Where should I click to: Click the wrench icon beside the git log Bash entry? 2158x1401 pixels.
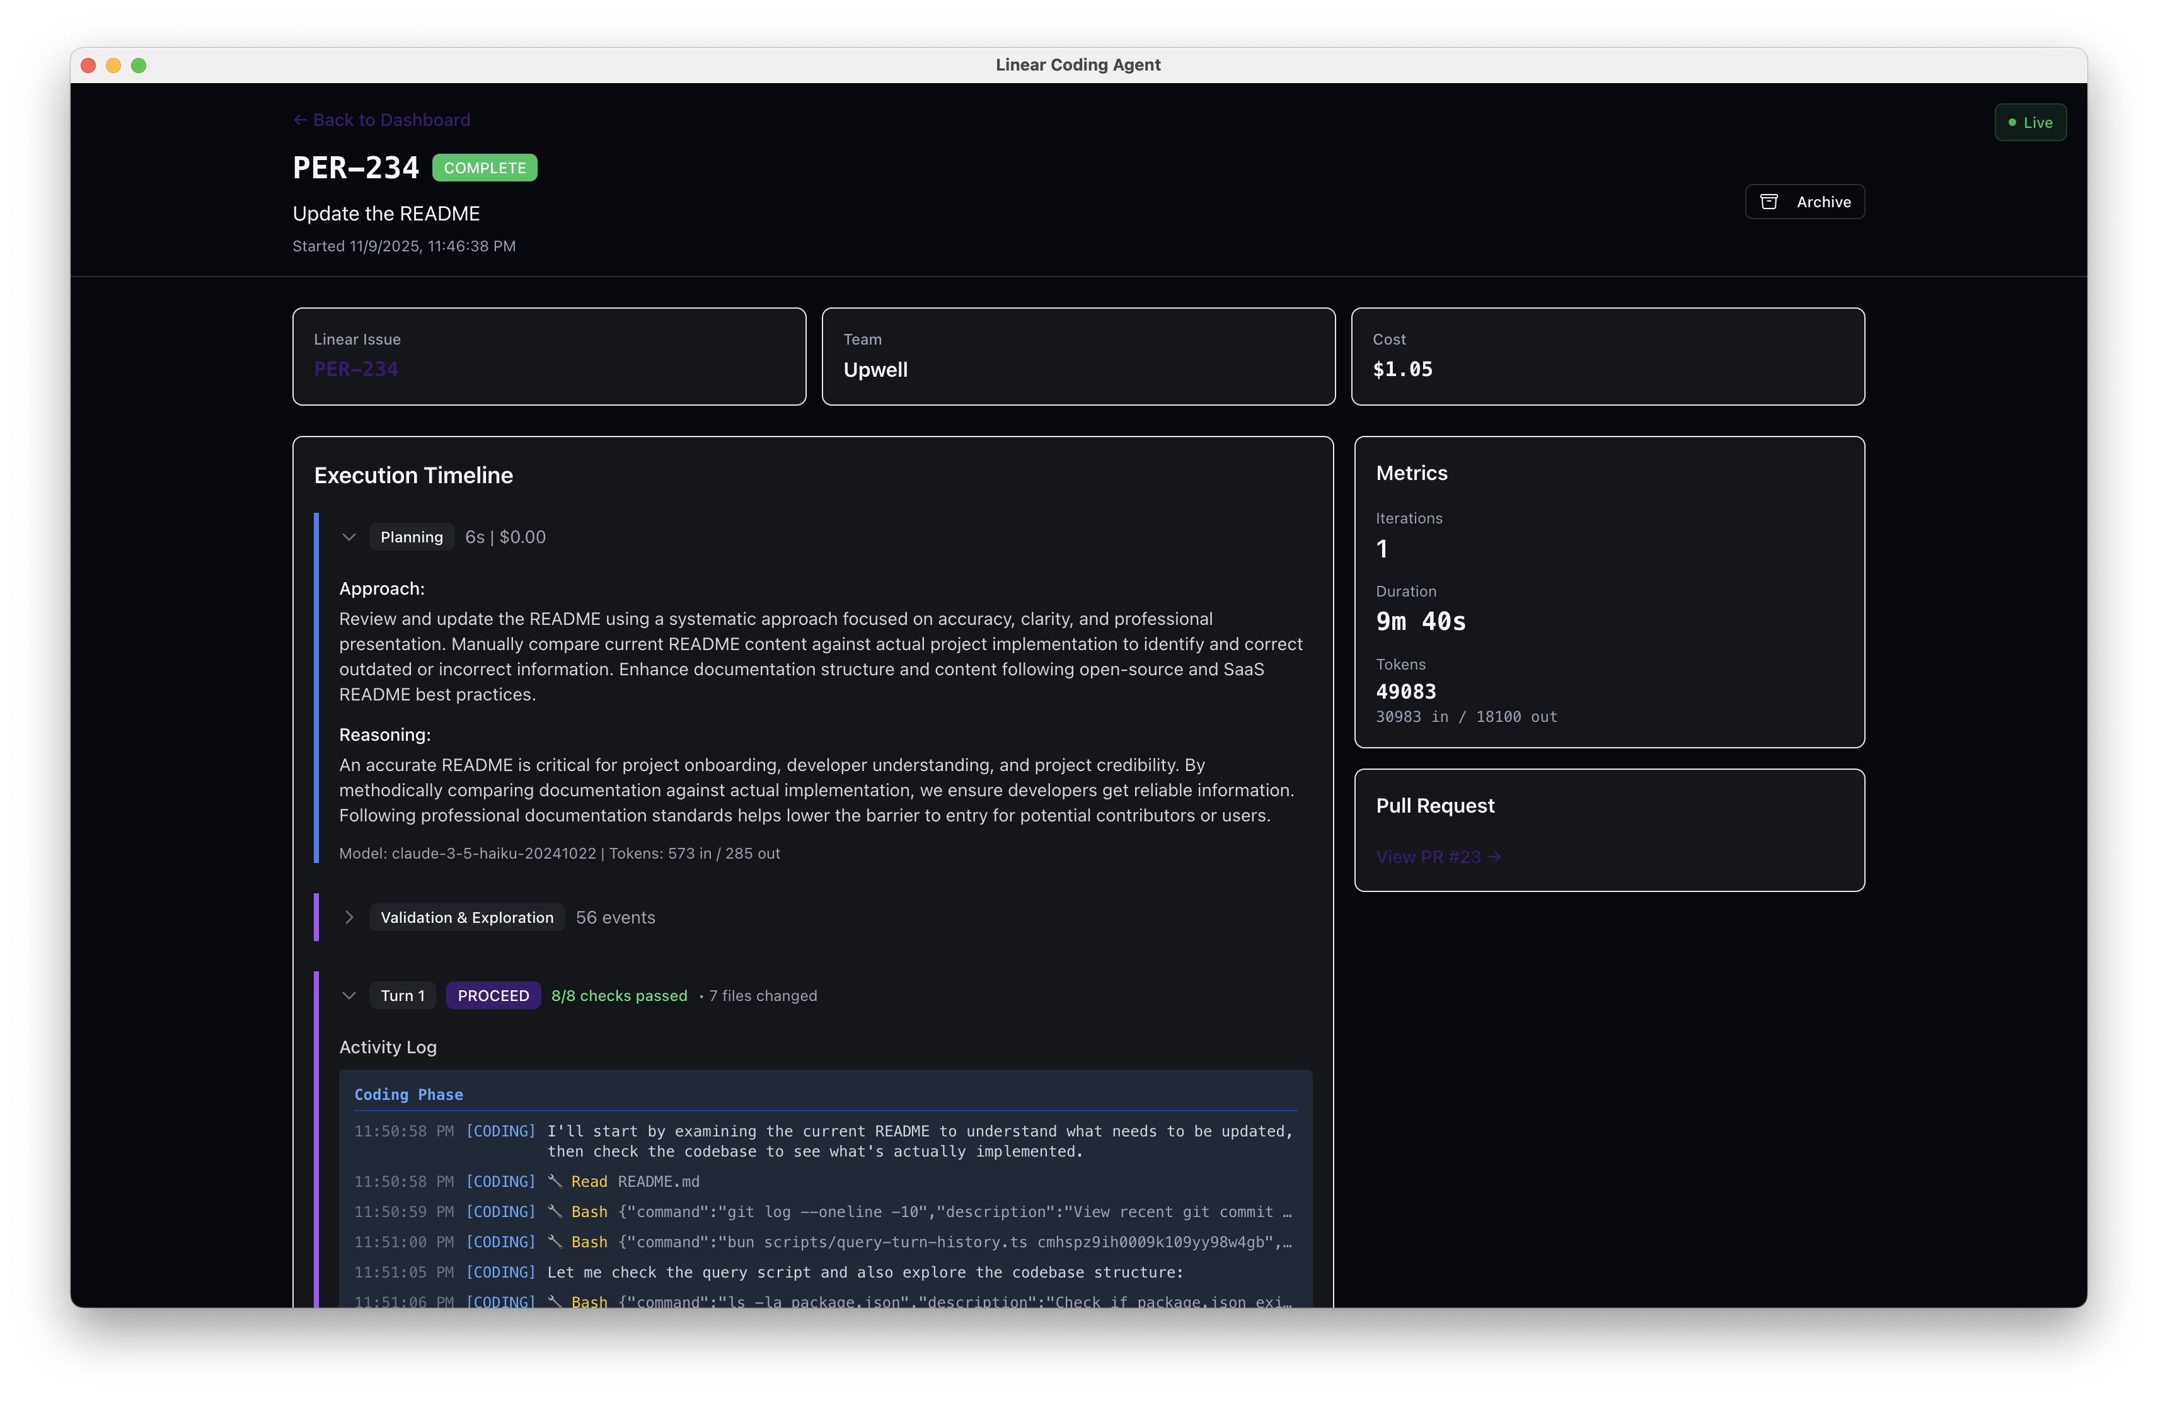click(x=556, y=1211)
